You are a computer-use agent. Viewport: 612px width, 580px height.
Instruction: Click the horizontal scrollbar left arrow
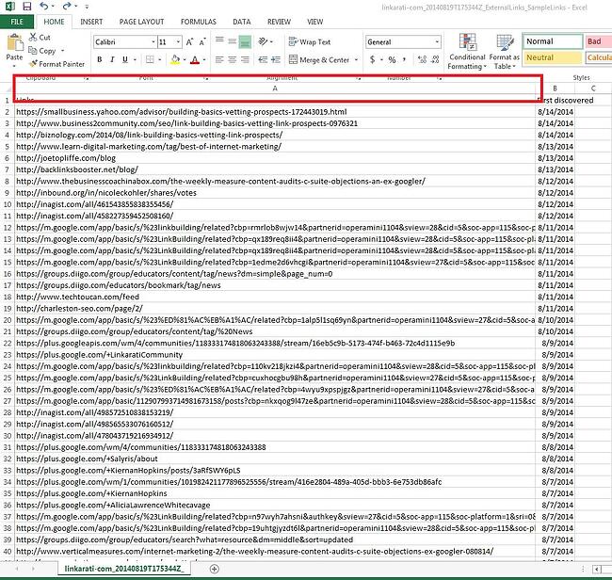pyautogui.click(x=597, y=569)
